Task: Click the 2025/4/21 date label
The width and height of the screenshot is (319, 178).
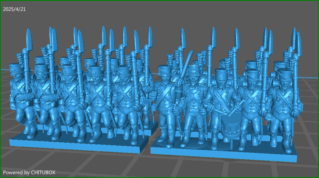Action: tap(14, 9)
